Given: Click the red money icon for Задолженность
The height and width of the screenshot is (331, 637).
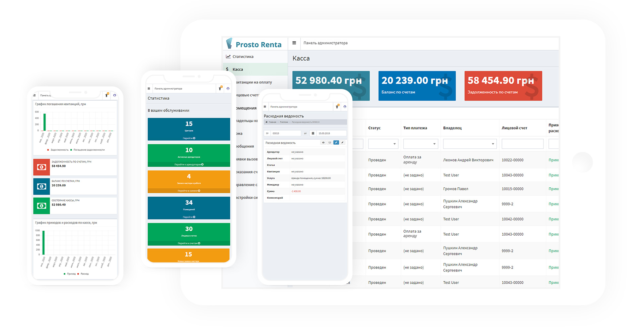Looking at the screenshot, I should pos(41,167).
